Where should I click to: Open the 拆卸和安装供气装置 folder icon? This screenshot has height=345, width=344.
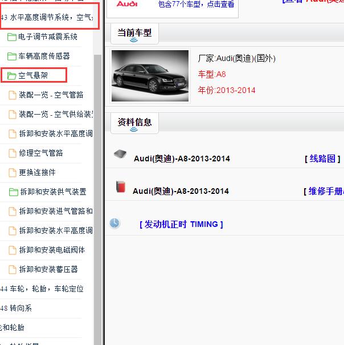pos(14,192)
